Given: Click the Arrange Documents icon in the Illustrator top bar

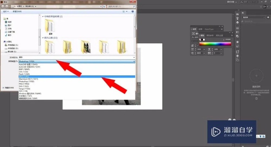Looking at the screenshot, I should (265, 7).
